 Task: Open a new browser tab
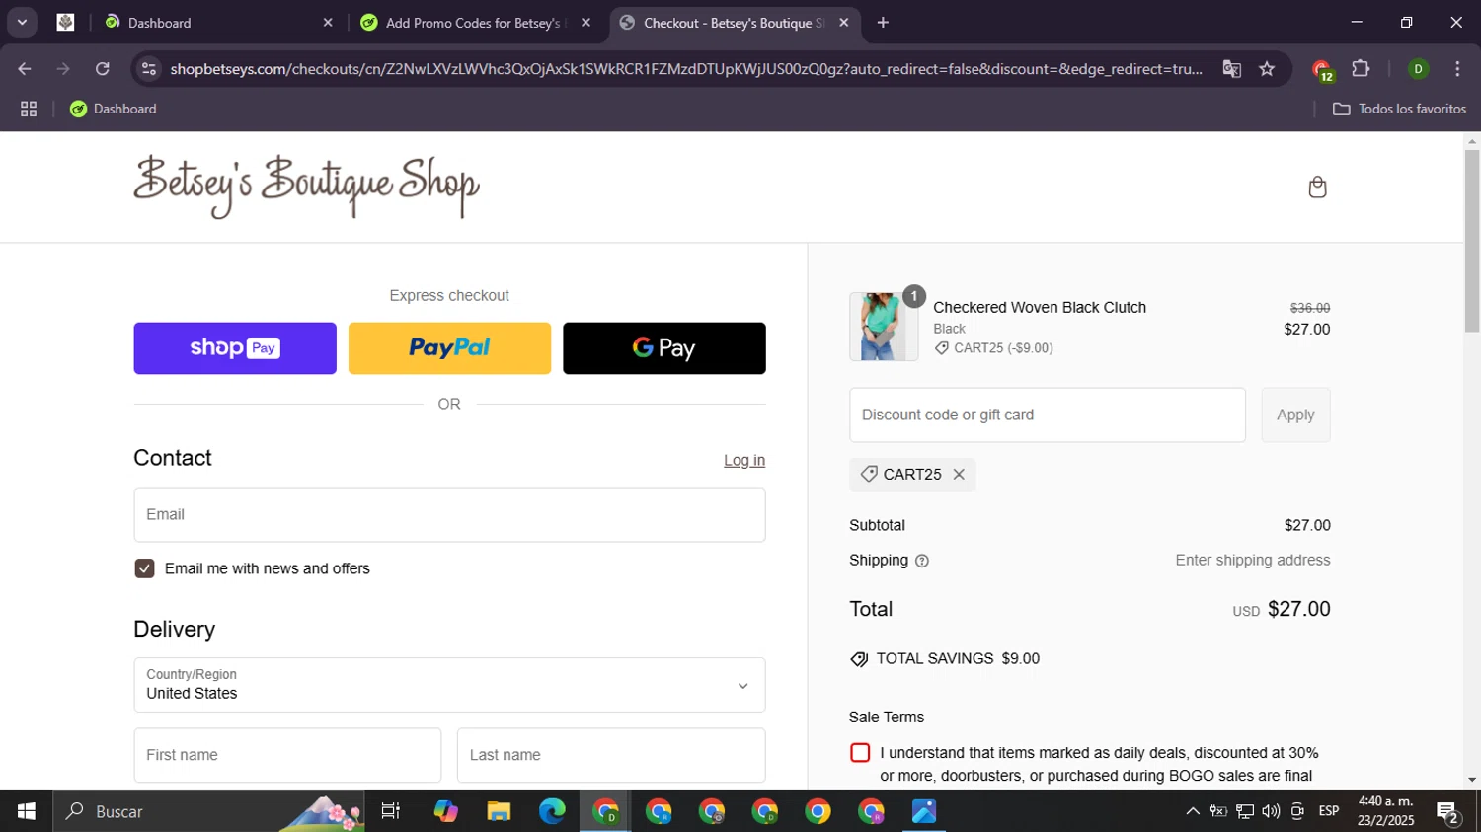click(883, 23)
